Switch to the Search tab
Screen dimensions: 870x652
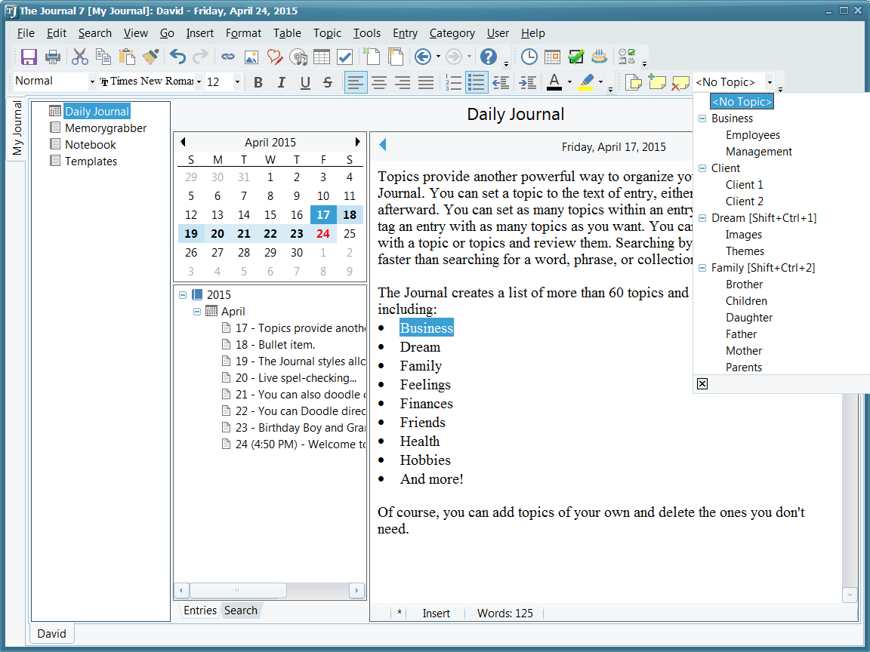click(x=240, y=610)
